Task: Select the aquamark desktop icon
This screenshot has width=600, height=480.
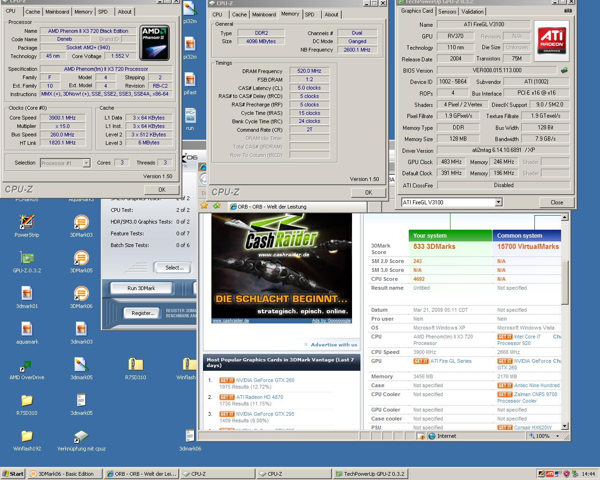Action: (x=27, y=329)
